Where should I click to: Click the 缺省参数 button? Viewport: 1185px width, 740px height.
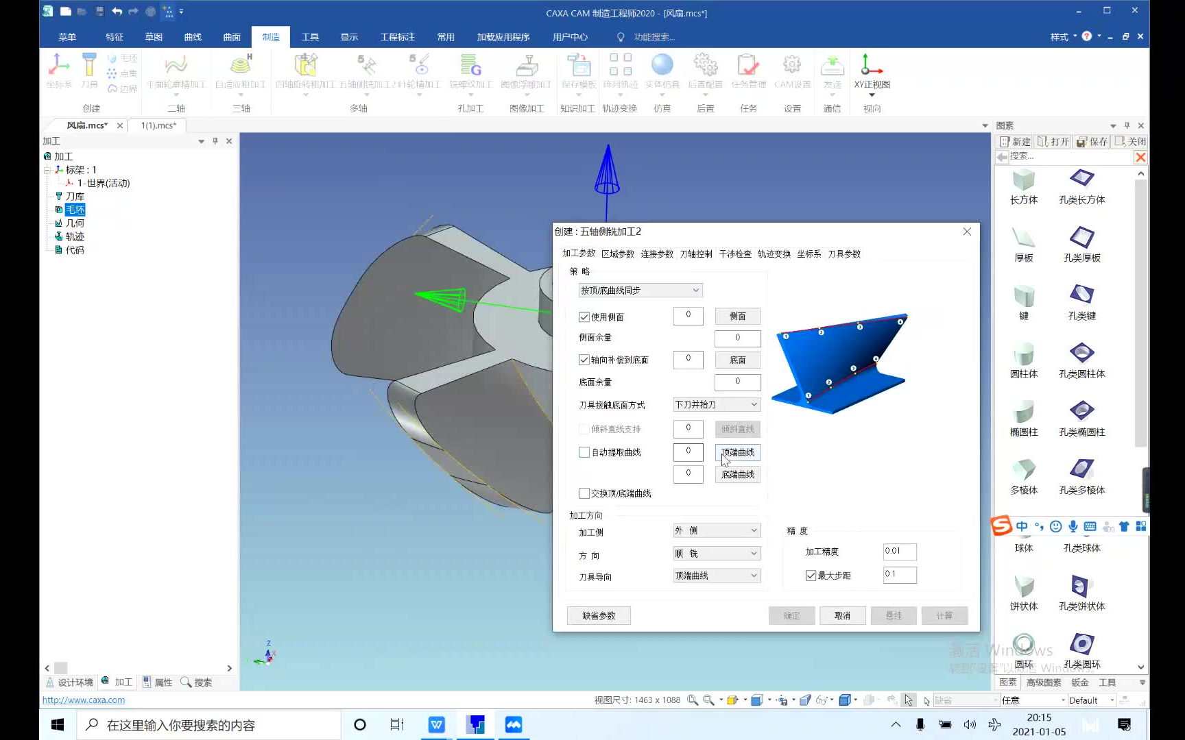(599, 616)
